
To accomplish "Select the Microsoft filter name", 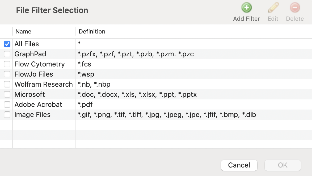I will pos(29,94).
